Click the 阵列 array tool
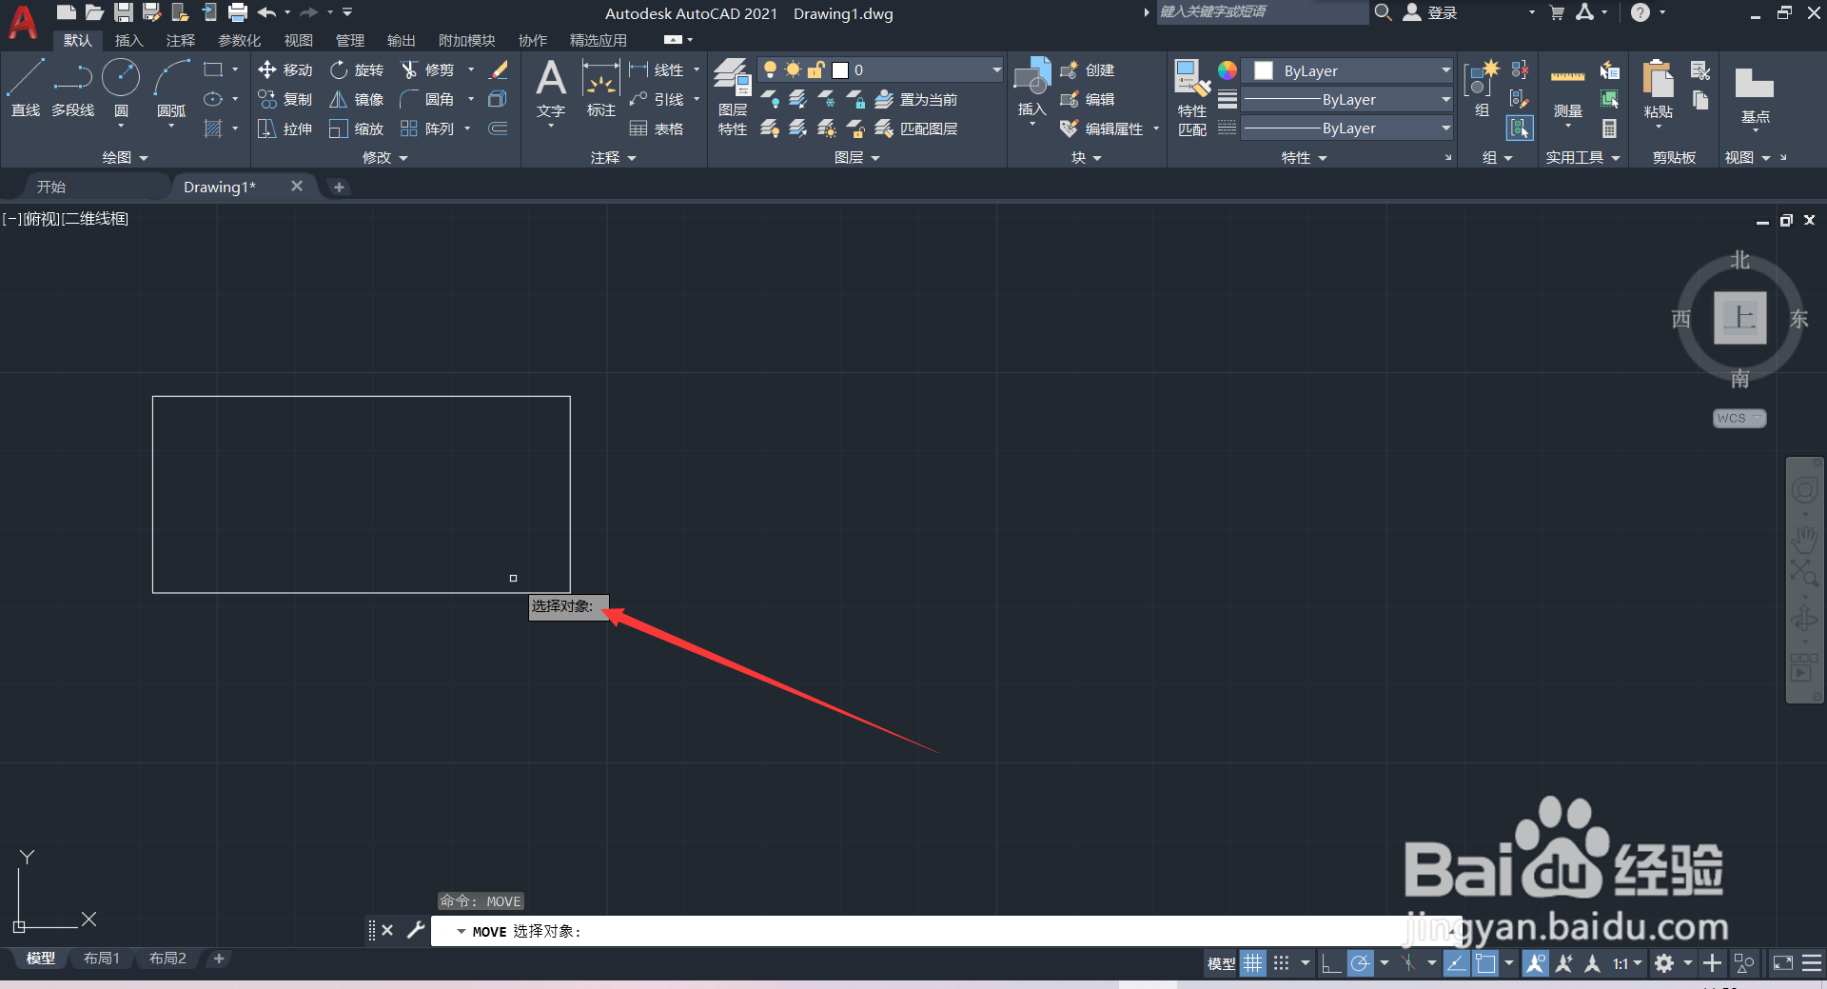 click(x=428, y=129)
